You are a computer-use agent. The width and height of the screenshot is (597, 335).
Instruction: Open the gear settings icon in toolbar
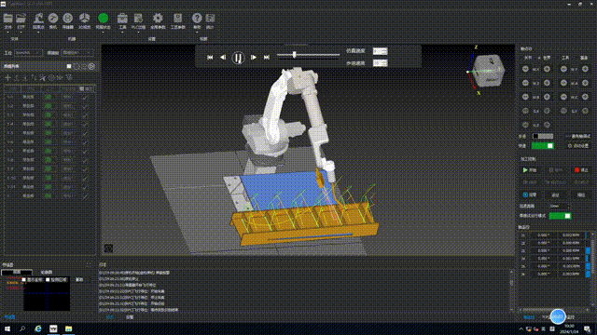(158, 18)
